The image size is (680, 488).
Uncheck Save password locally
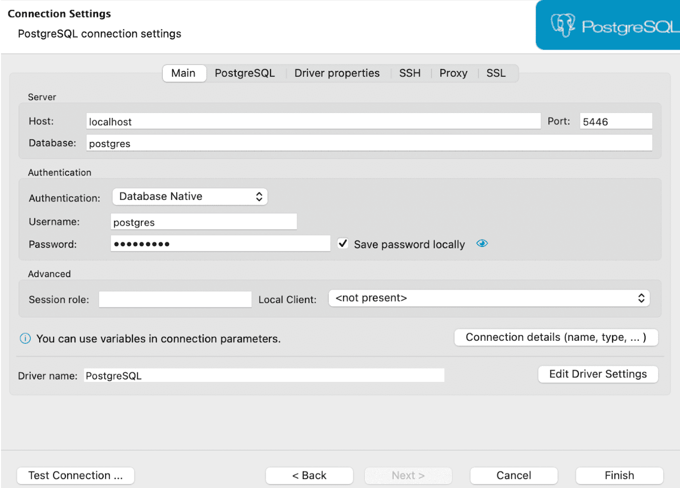342,243
